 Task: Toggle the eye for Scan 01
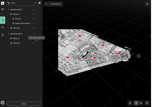pyautogui.click(x=33, y=19)
